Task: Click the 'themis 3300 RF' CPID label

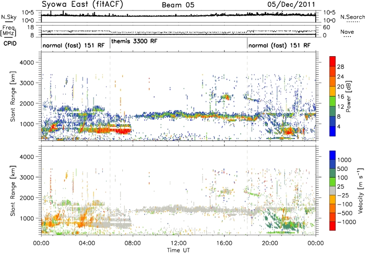Action: coord(134,41)
